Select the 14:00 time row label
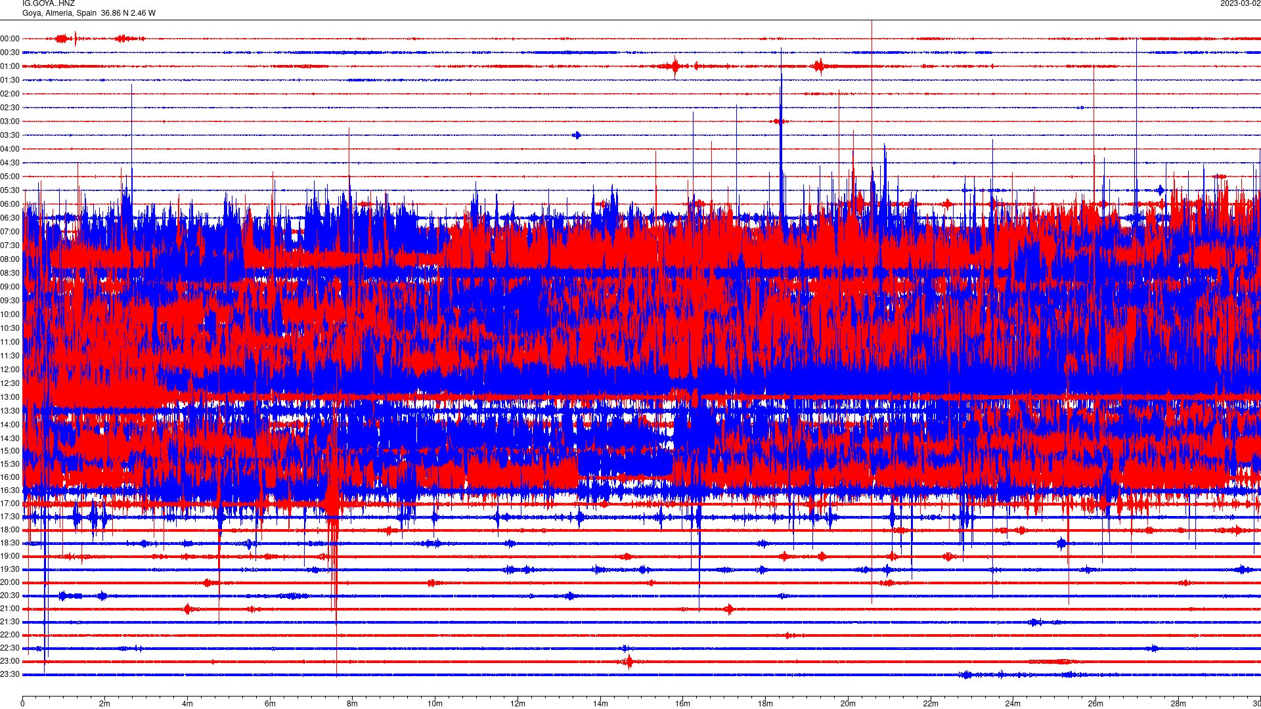The image size is (1261, 709). tap(10, 425)
